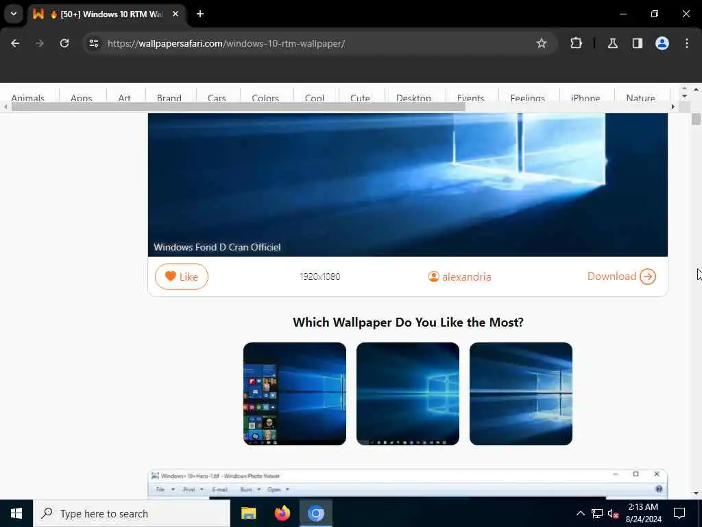
Task: Click the 1920x1080 resolution text
Action: click(319, 277)
